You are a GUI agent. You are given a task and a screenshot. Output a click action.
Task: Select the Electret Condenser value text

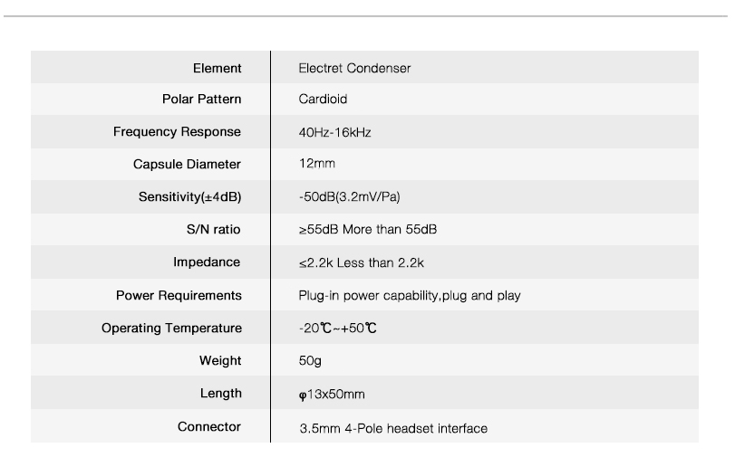pos(354,68)
